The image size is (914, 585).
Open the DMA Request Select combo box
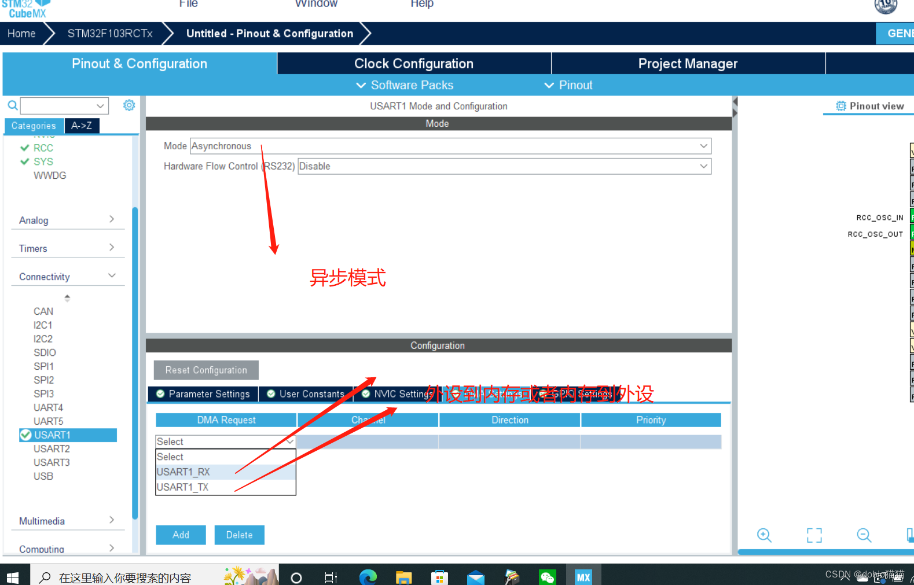pyautogui.click(x=226, y=441)
